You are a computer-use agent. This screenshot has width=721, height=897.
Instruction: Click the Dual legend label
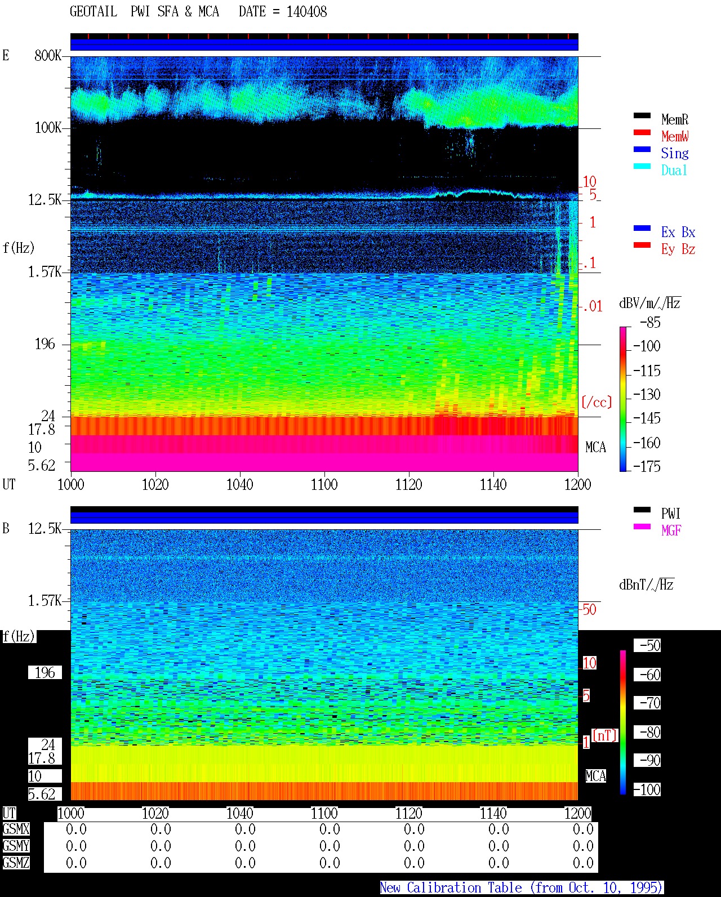tap(675, 170)
